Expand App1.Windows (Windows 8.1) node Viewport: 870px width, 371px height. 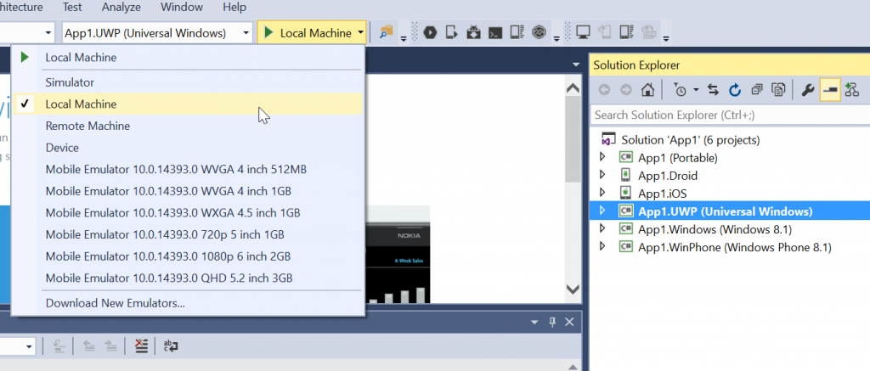click(602, 229)
